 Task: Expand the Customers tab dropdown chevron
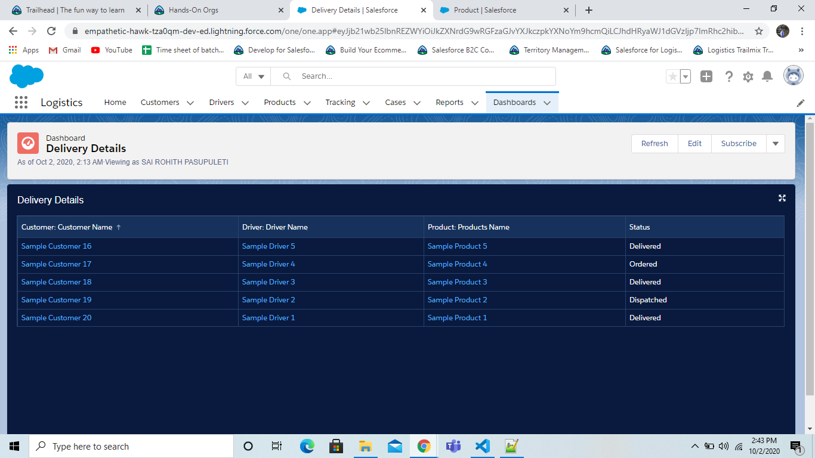click(x=190, y=103)
